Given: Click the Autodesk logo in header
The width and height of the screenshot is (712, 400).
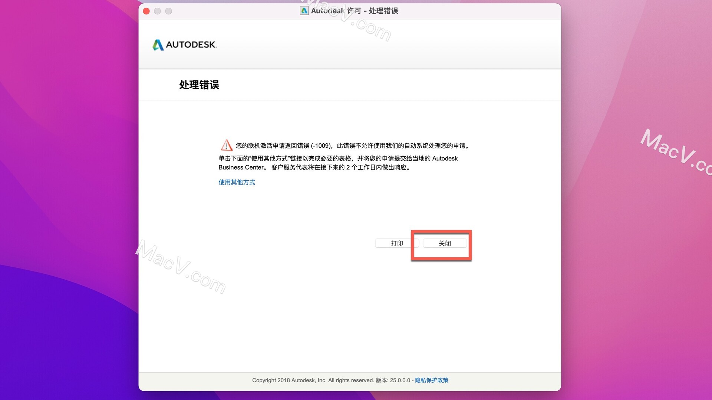Looking at the screenshot, I should coord(184,45).
